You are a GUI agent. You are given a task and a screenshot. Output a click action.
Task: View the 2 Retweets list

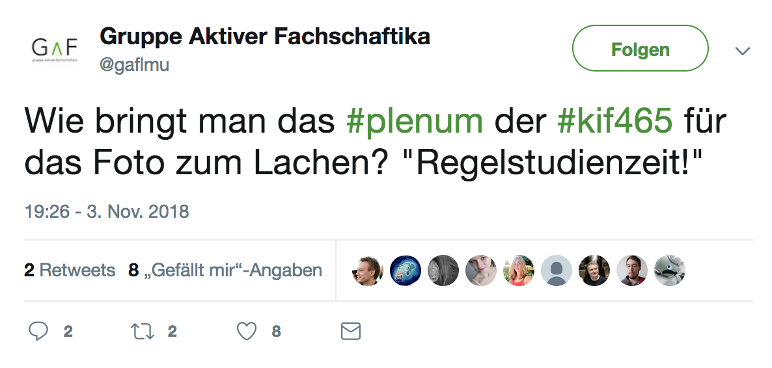tap(70, 270)
